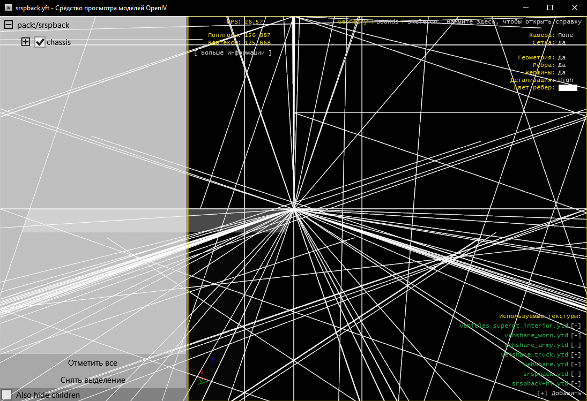
Task: Click [-] beside vehshare_truck.ytd
Action: [x=576, y=354]
